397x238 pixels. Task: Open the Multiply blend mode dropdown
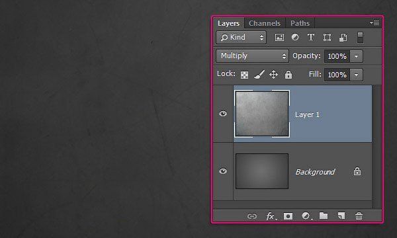point(252,56)
